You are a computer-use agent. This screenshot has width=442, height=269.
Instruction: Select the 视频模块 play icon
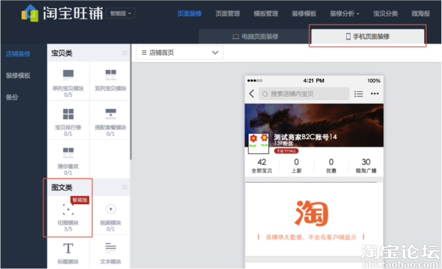[110, 209]
